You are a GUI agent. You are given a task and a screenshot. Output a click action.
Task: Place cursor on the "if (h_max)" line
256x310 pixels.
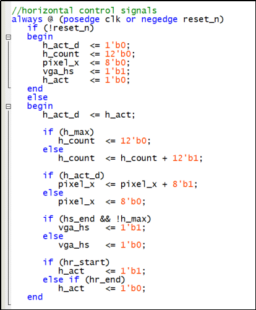click(69, 132)
